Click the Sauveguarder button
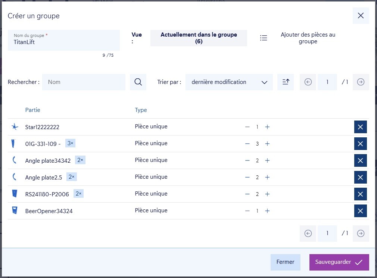 [x=339, y=262]
